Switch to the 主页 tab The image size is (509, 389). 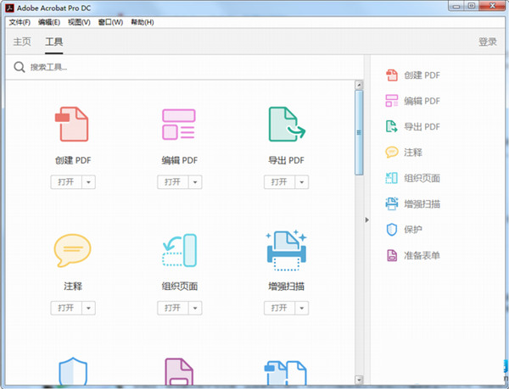coord(22,42)
